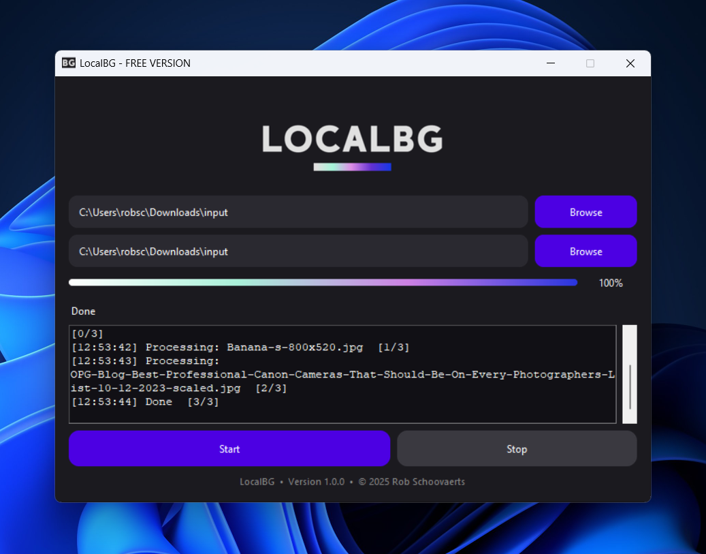Viewport: 706px width, 554px height.
Task: Click the gradient bar under the logo
Action: (352, 167)
